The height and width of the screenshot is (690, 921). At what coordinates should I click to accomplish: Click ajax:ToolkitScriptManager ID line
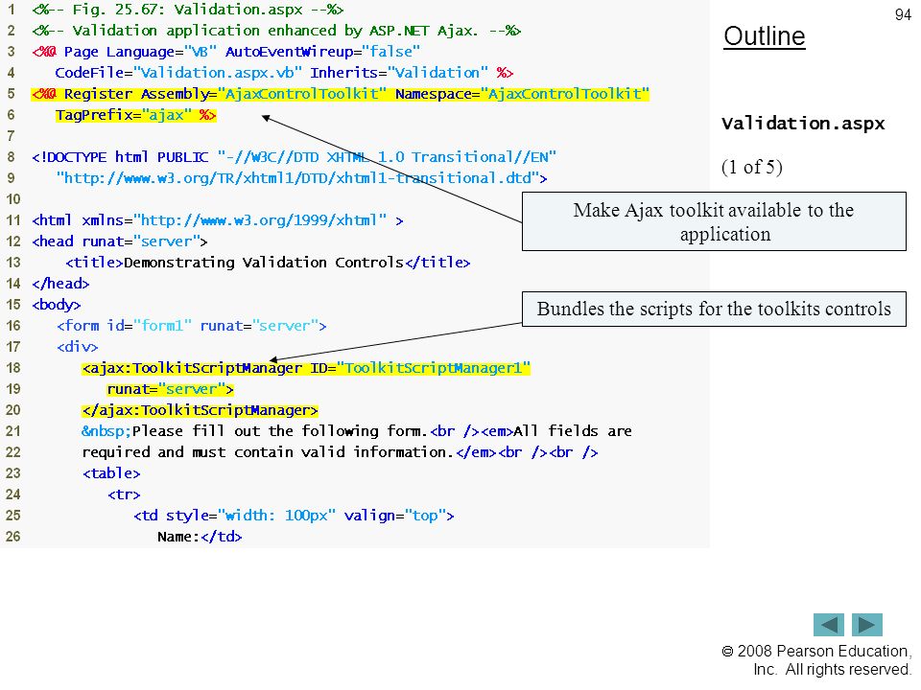306,368
